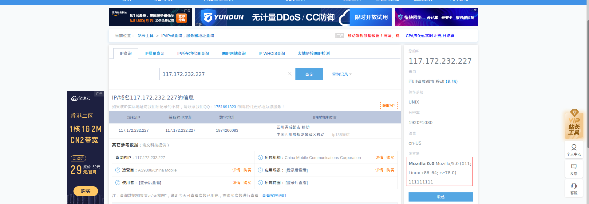Click the 中国四川成都龙泉驿区移动 location text

[x=300, y=135]
